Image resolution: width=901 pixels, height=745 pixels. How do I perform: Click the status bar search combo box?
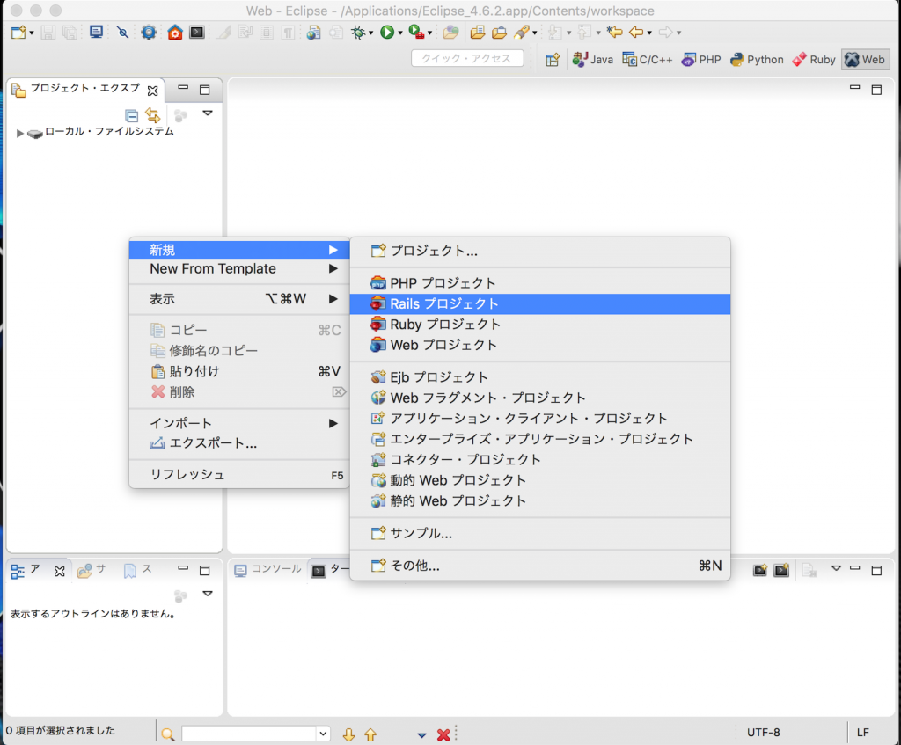(x=255, y=734)
